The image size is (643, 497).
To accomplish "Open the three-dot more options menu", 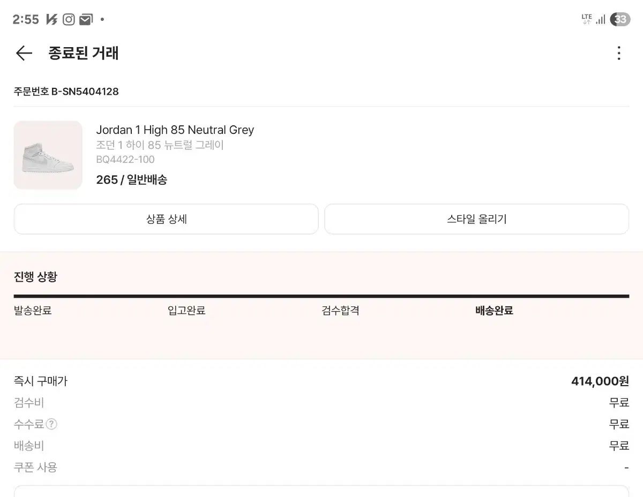I will click(x=619, y=53).
